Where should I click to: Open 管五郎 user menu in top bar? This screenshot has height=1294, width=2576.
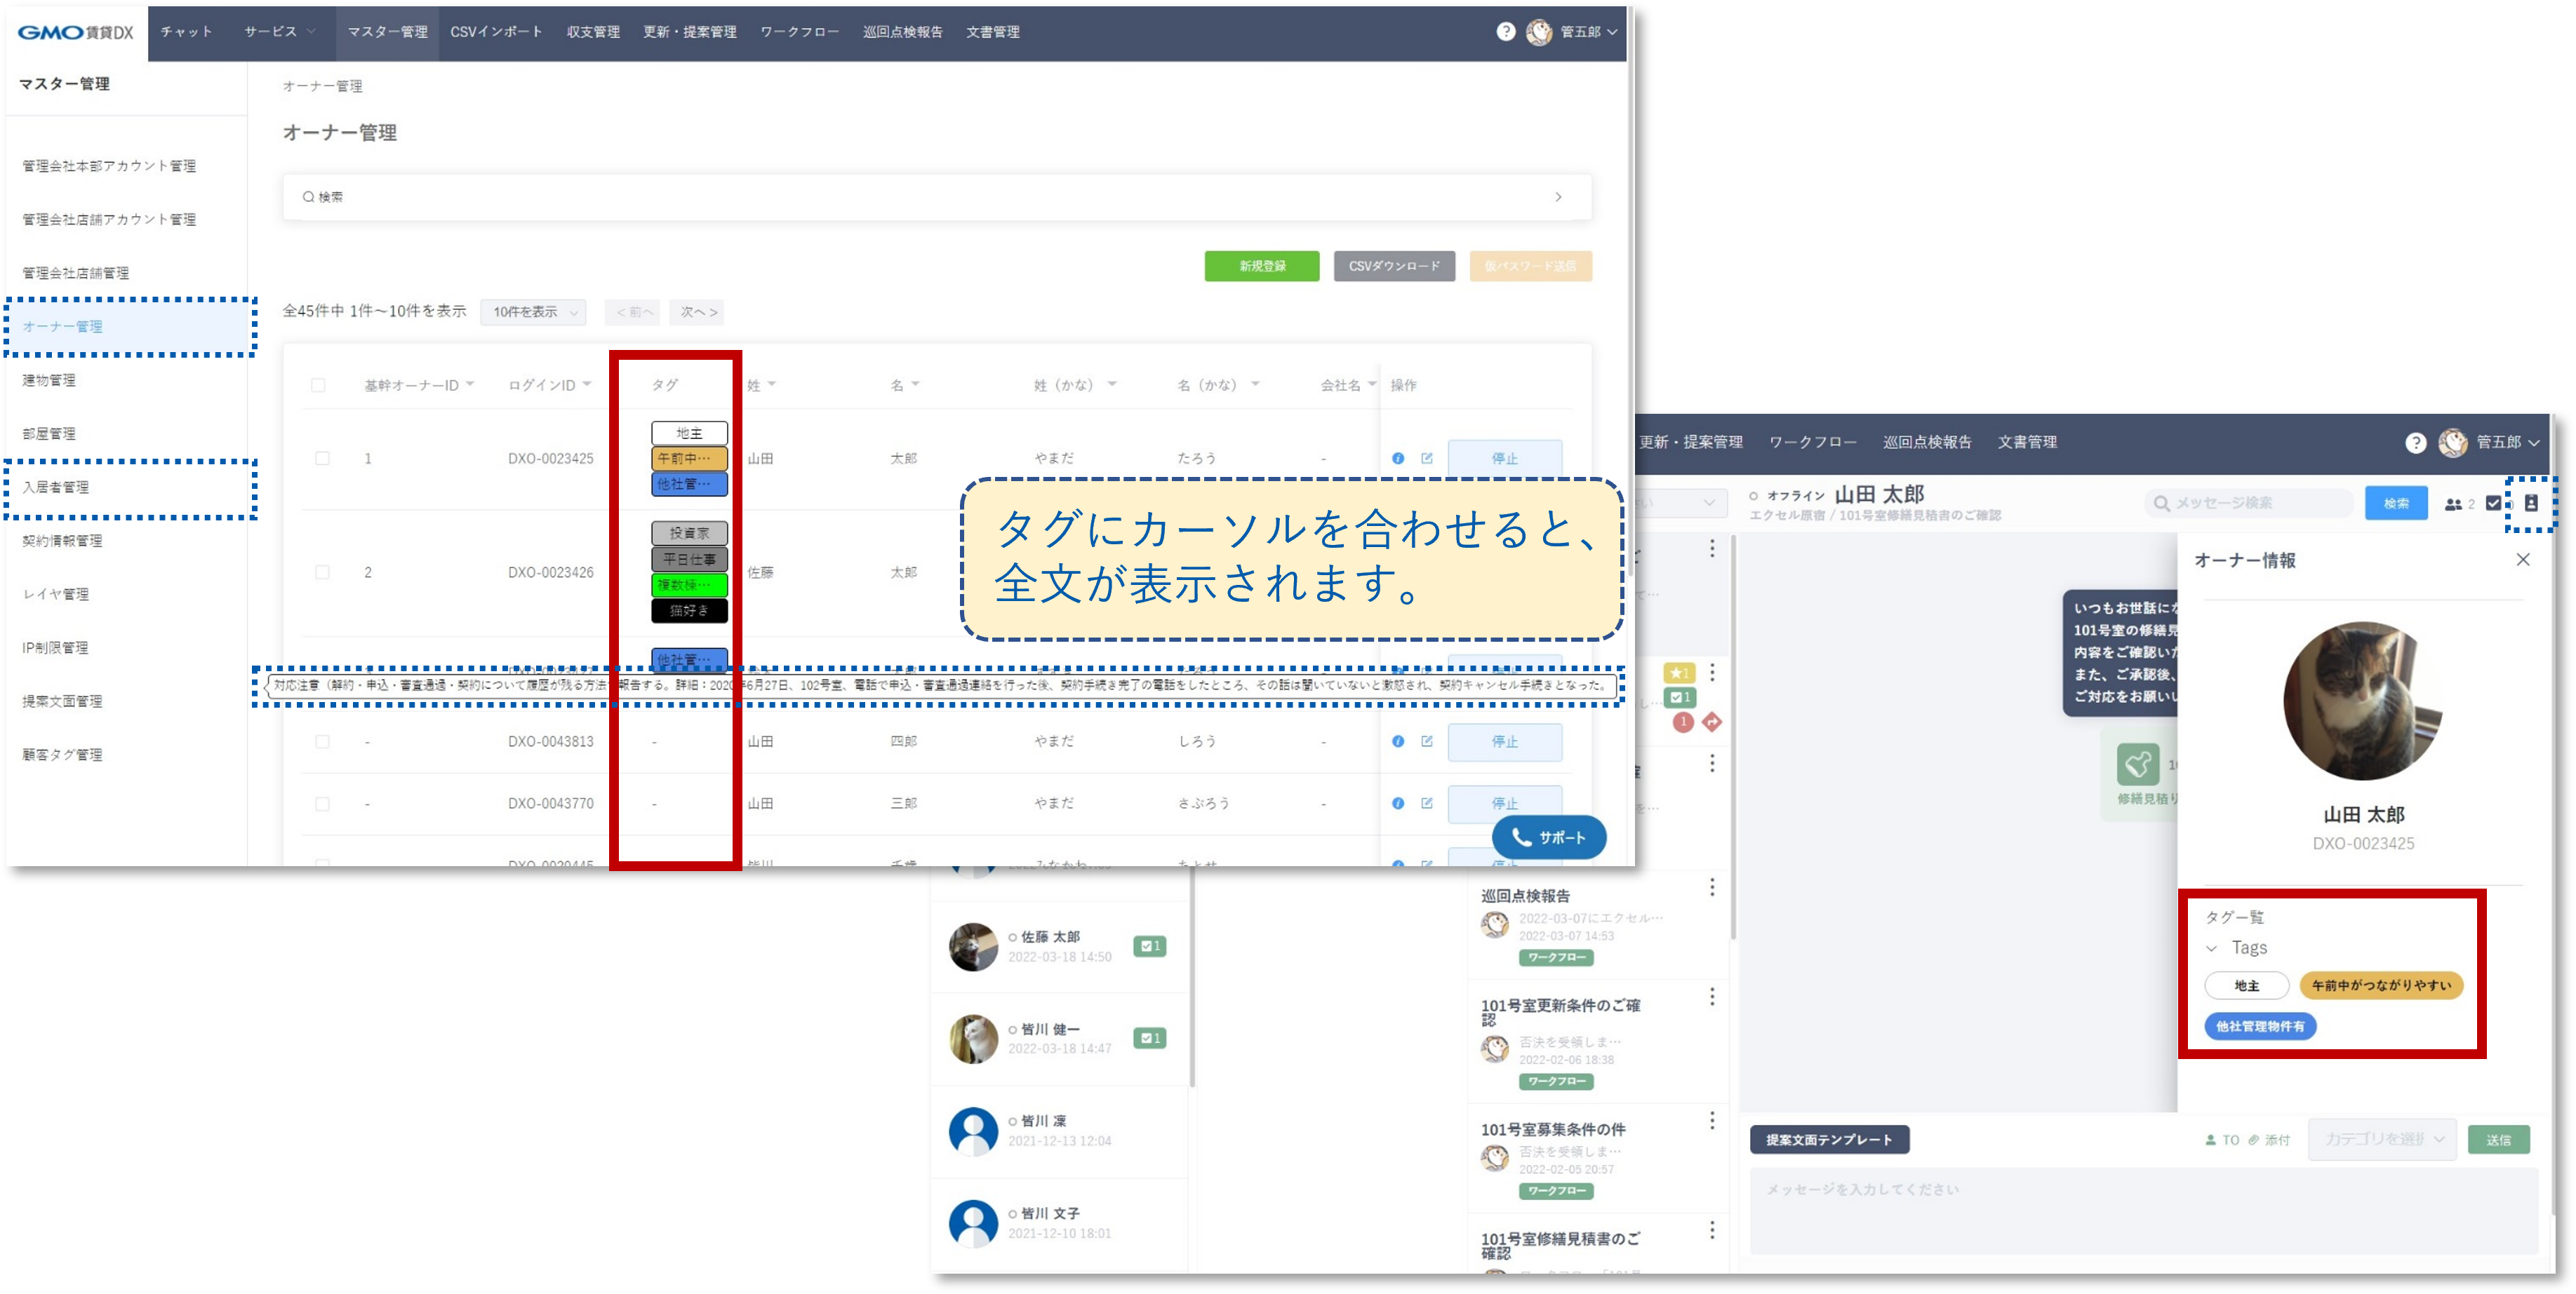point(1580,32)
